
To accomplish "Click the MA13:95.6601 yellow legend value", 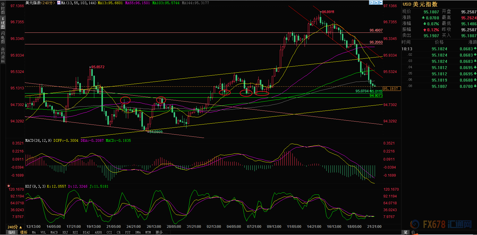I will (110, 3).
